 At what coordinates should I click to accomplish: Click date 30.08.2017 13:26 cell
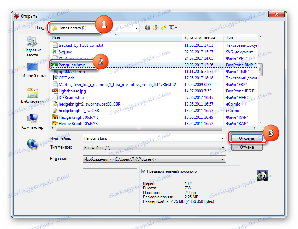199,65
